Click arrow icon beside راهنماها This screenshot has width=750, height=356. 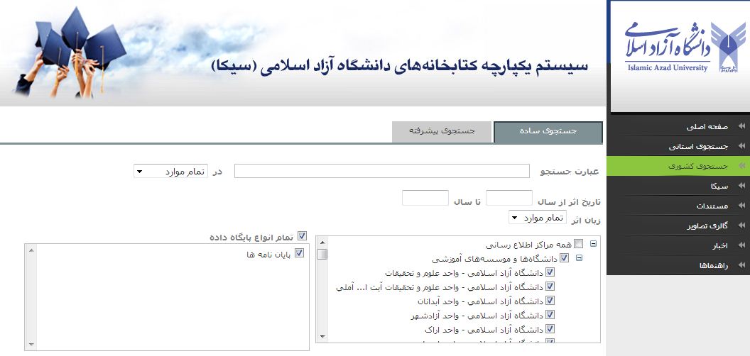(x=741, y=265)
